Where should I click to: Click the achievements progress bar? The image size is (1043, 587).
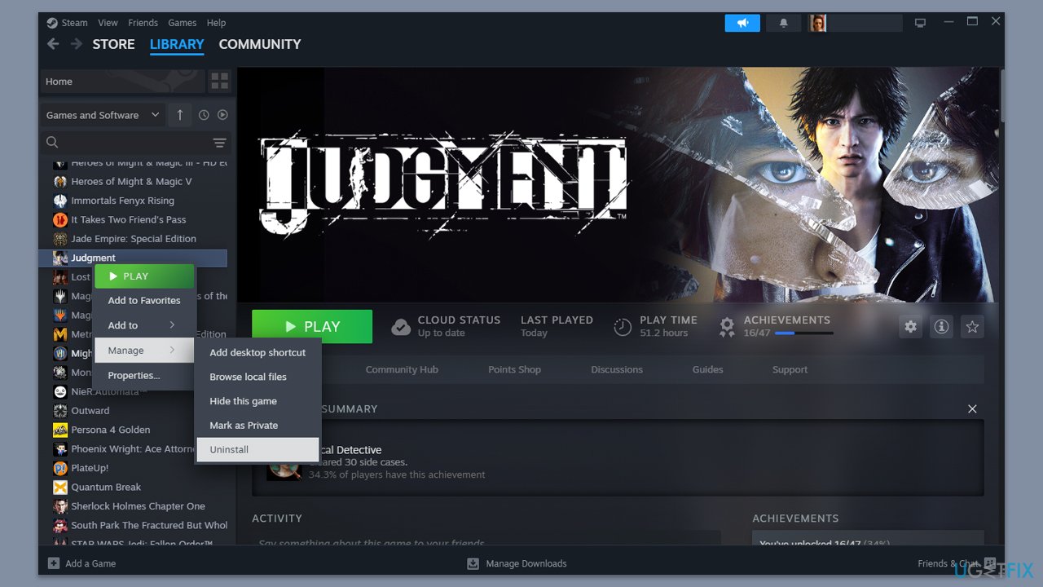(x=803, y=333)
